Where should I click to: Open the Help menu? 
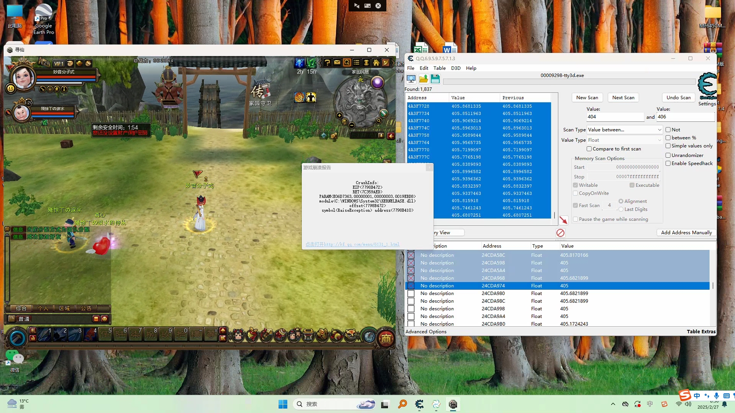tap(471, 68)
